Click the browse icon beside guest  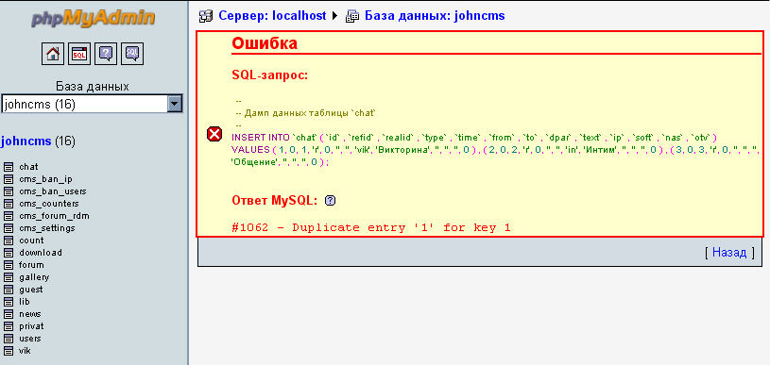tap(9, 290)
